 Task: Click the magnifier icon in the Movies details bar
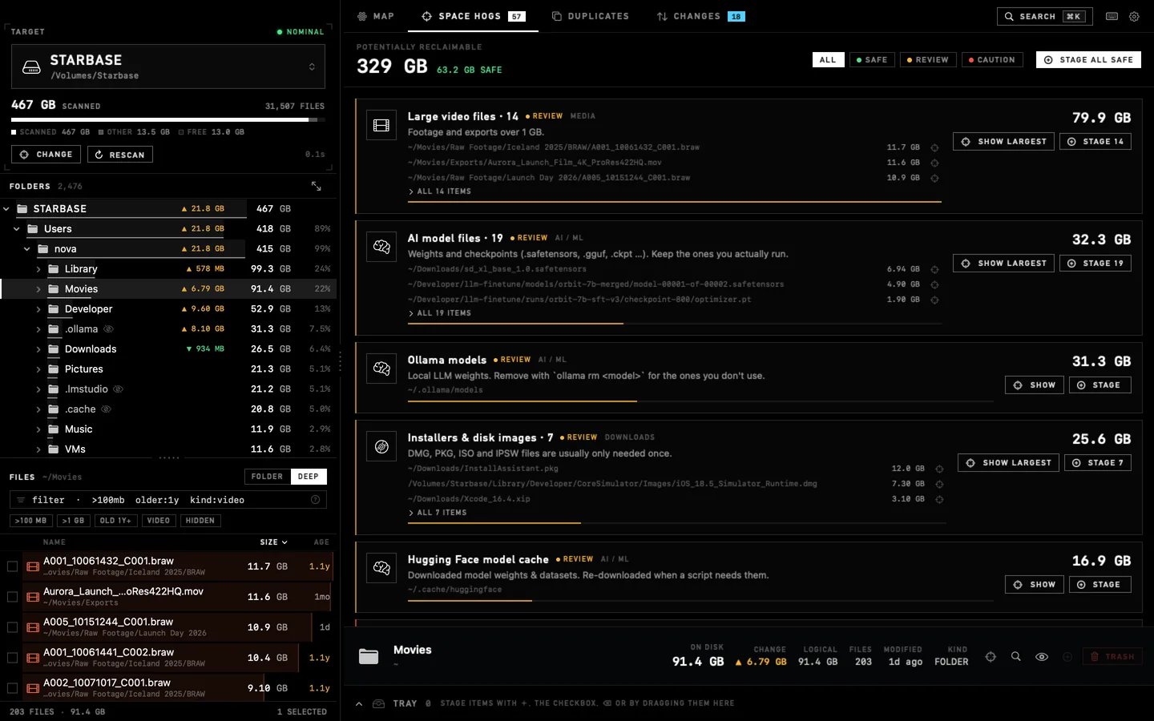[1016, 657]
